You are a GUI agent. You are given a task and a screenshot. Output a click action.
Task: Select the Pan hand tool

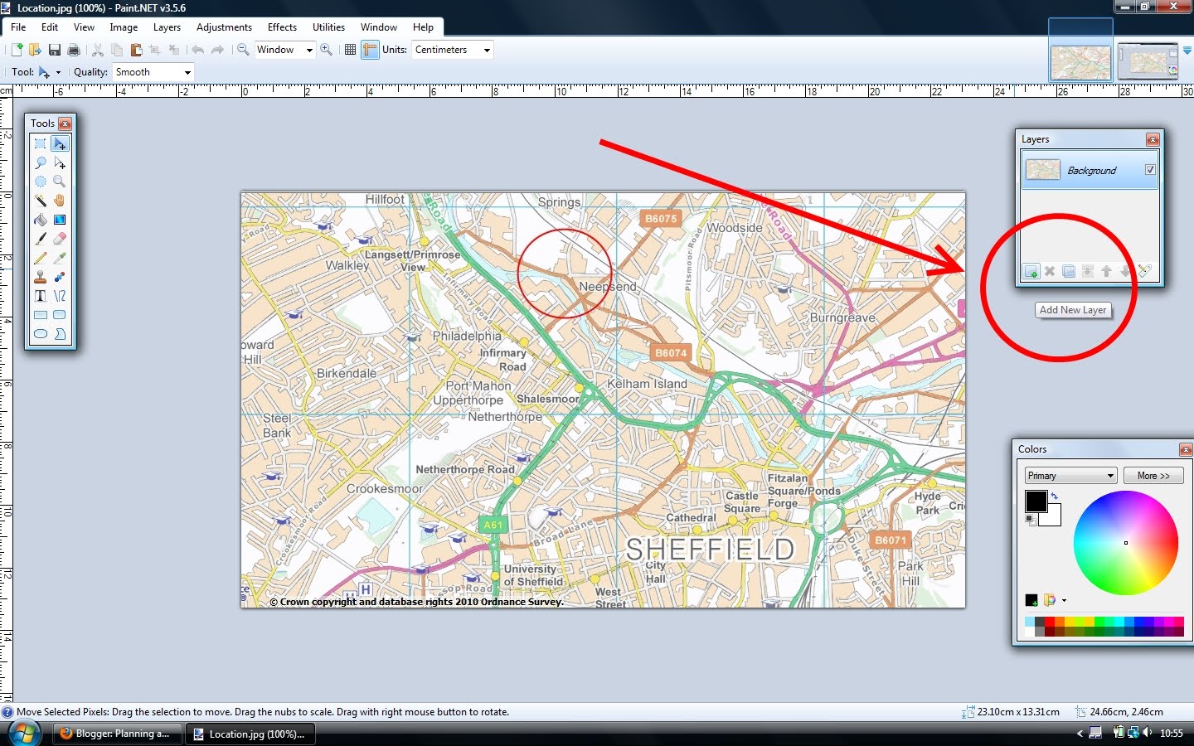pyautogui.click(x=60, y=201)
